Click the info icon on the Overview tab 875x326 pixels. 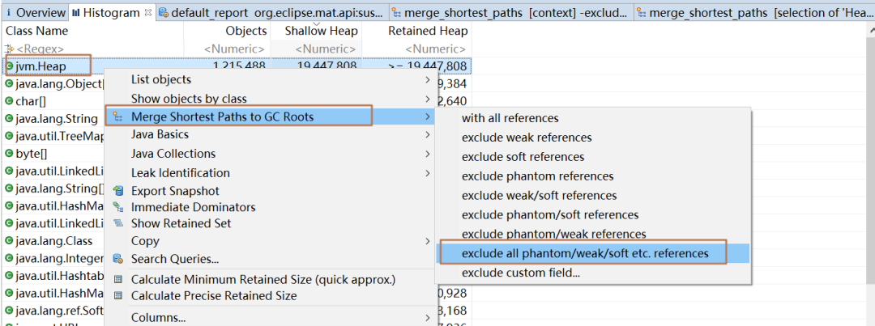[x=9, y=13]
